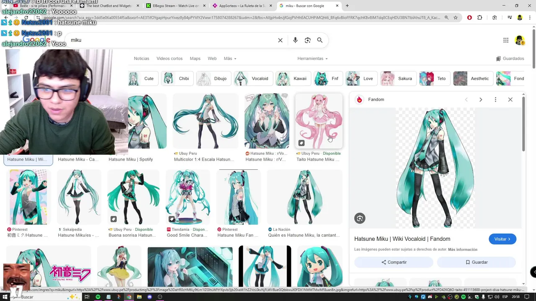Start voice search with microphone icon
Viewport: 536px width, 301px height.
pyautogui.click(x=295, y=40)
